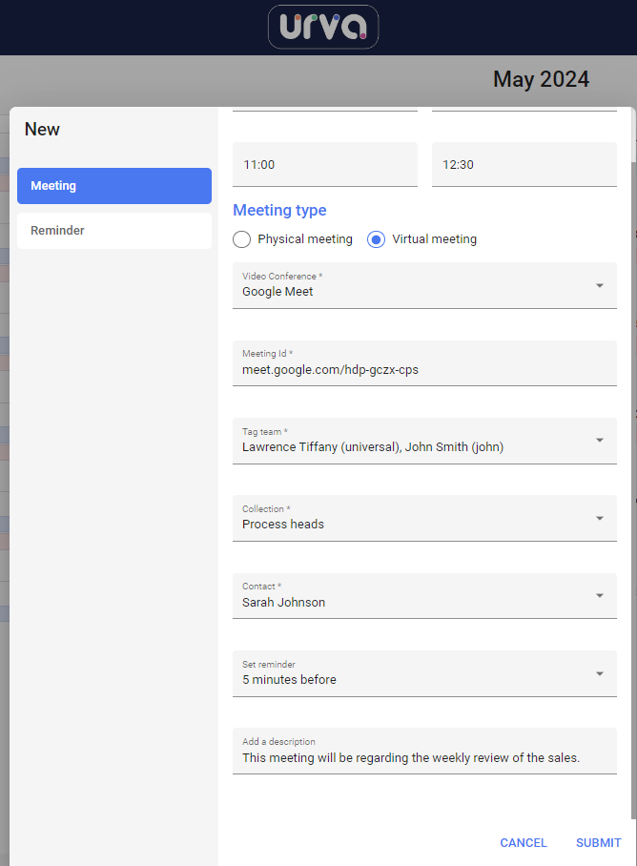The image size is (637, 866).
Task: Click the Urva logo in header
Action: pyautogui.click(x=323, y=27)
